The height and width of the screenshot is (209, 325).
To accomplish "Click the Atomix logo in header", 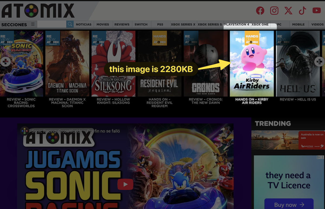I will (x=38, y=11).
